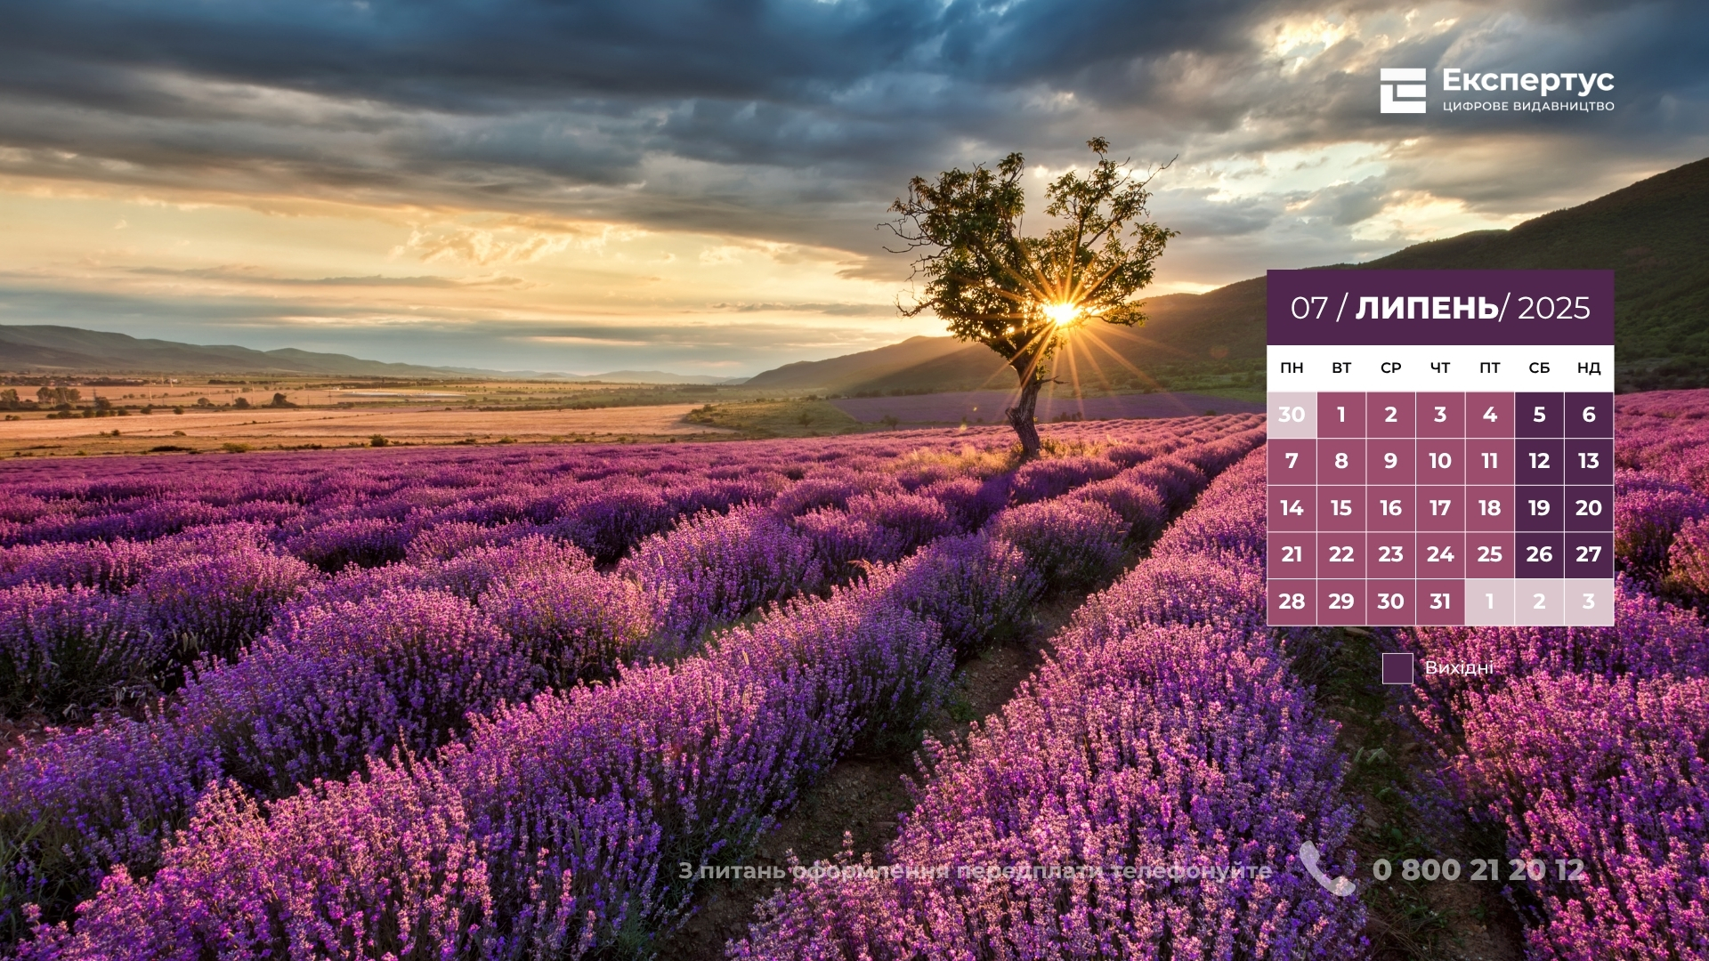
Task: Click the phone number 0 800 21 20 12
Action: tap(1478, 869)
